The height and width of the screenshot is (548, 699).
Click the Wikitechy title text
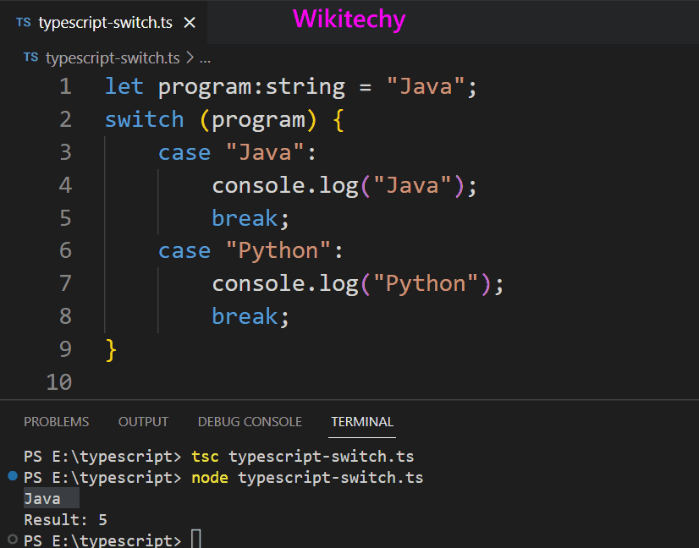coord(349,19)
